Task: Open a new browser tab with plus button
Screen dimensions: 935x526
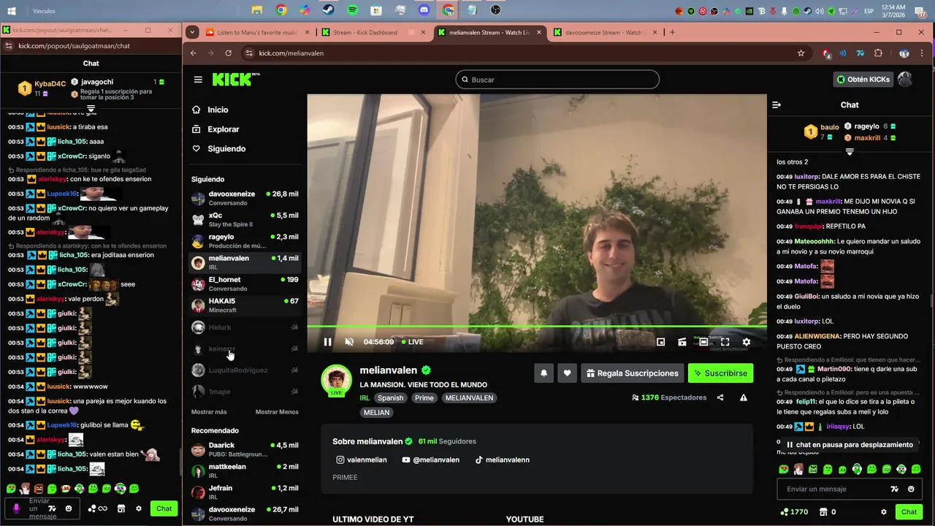Action: point(672,32)
